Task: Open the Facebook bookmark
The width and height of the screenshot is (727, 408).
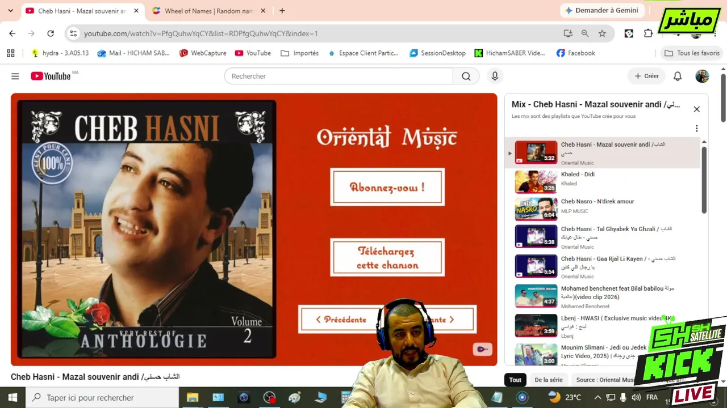Action: pos(575,53)
